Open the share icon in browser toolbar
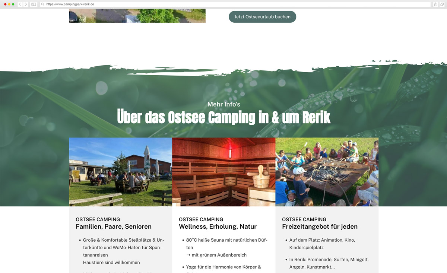Screen dimensions: 447x273 pos(435,4)
